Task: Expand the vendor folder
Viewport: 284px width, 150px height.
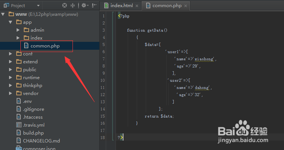Action: tap(11, 93)
